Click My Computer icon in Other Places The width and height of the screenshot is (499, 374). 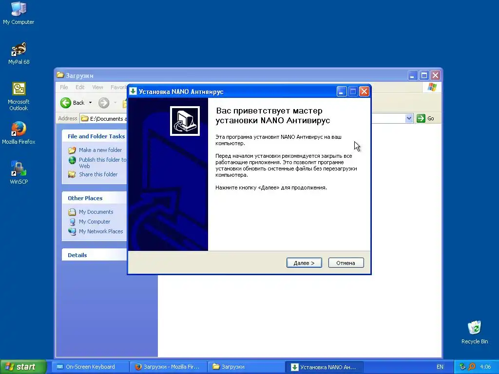pyautogui.click(x=72, y=222)
